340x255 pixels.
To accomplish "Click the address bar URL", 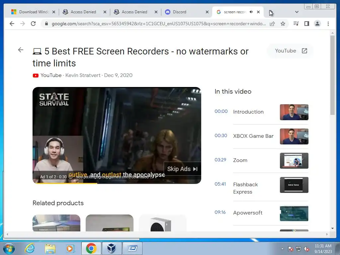I will click(158, 24).
